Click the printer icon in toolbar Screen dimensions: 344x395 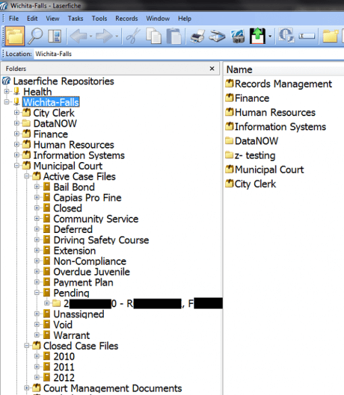[198, 36]
